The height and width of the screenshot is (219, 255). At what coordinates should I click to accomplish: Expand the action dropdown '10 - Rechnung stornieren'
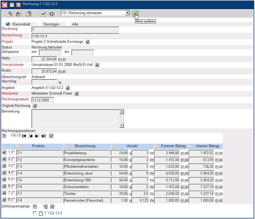(x=128, y=13)
